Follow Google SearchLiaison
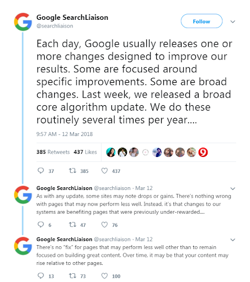250x282 pixels. (201, 21)
